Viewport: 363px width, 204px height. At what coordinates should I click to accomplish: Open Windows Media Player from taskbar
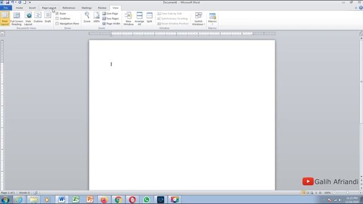pos(47,199)
